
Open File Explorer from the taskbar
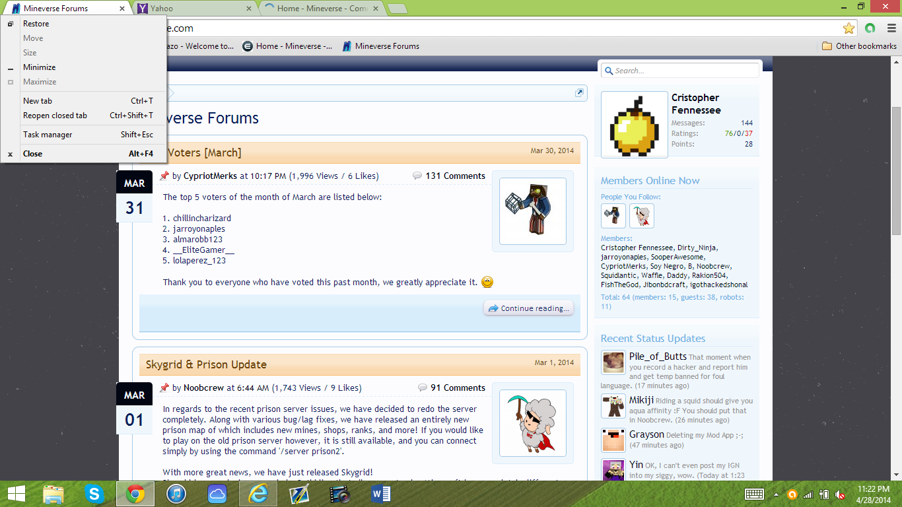point(53,494)
